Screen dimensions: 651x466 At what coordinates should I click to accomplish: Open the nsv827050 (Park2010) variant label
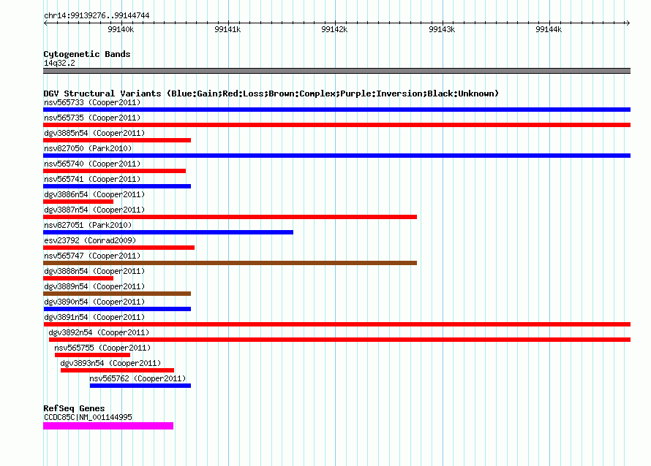[88, 148]
